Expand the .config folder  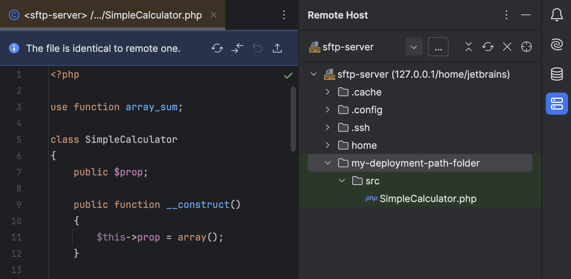[x=327, y=110]
